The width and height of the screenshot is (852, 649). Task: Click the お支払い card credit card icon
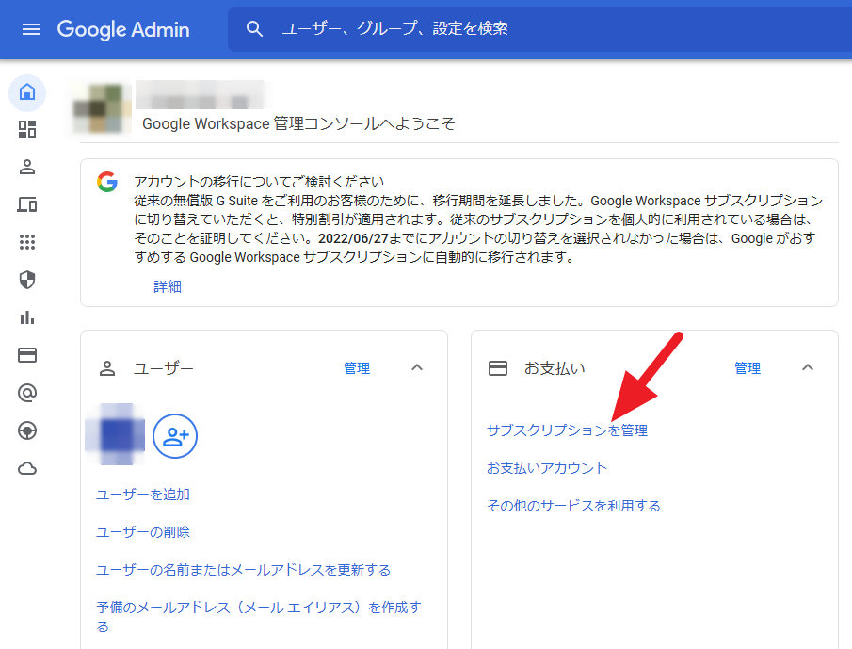(498, 368)
